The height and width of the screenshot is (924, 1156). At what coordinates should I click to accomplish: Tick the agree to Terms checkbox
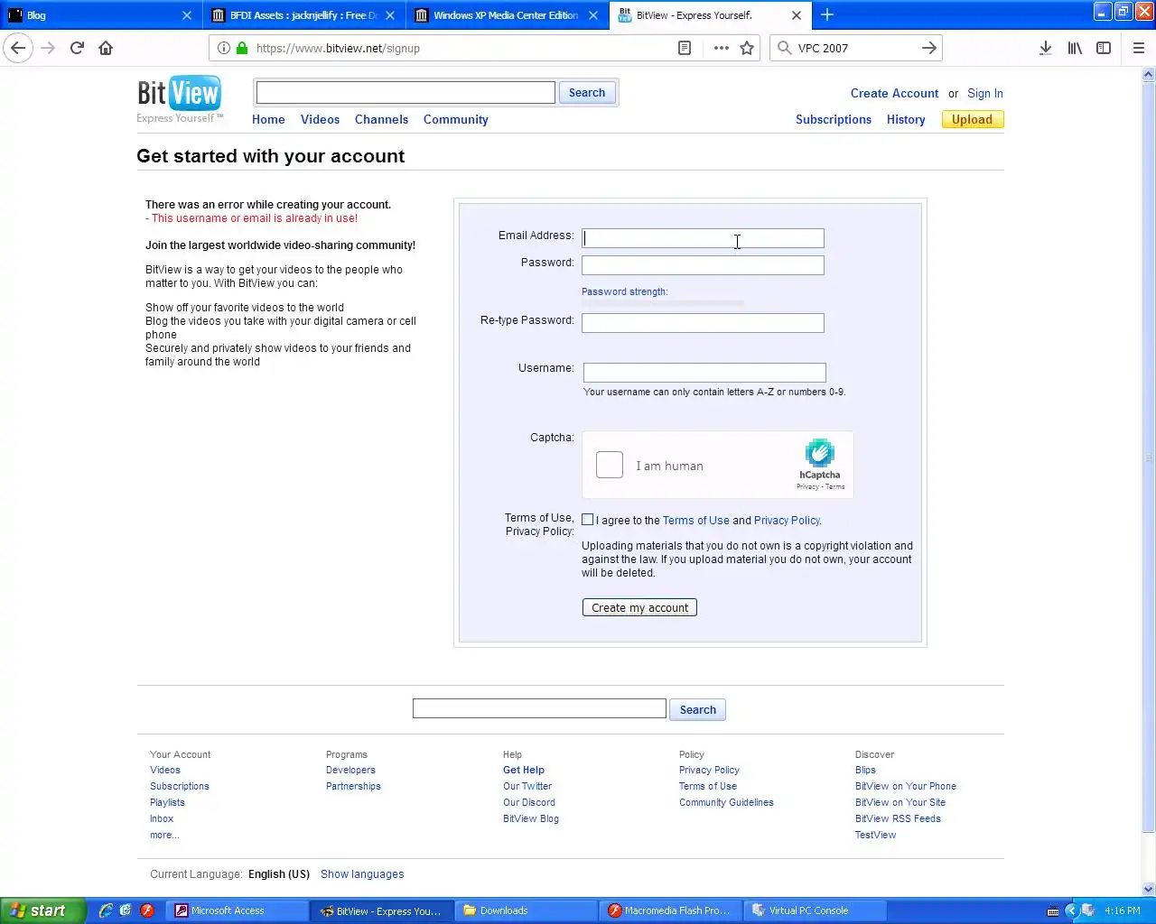point(588,520)
